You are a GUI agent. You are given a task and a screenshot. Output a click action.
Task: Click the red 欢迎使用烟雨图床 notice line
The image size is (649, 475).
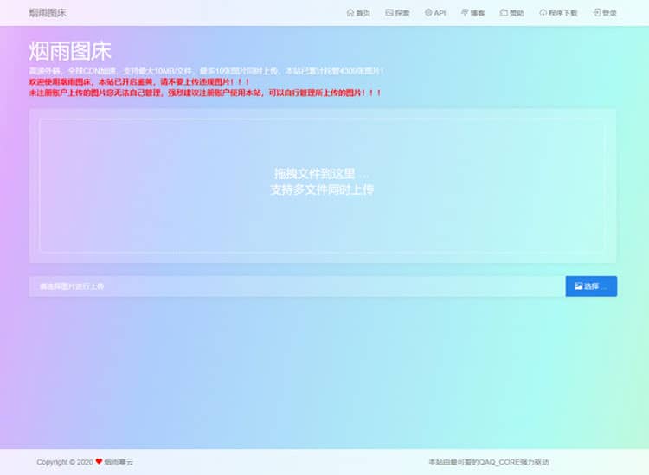[x=139, y=82]
